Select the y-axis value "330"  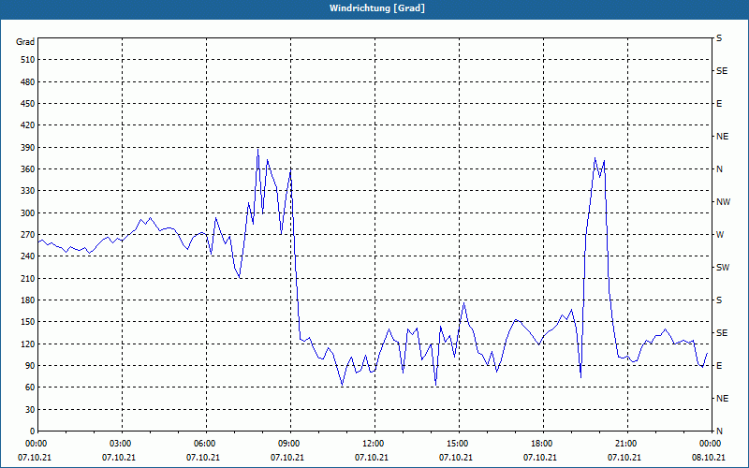pyautogui.click(x=28, y=191)
